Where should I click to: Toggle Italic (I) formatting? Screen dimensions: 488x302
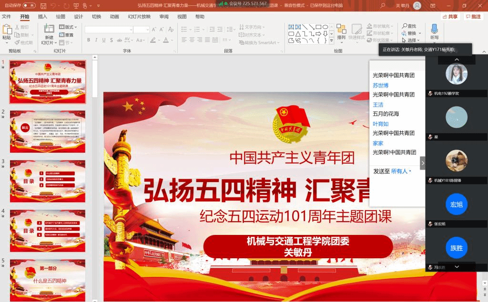tap(96, 40)
